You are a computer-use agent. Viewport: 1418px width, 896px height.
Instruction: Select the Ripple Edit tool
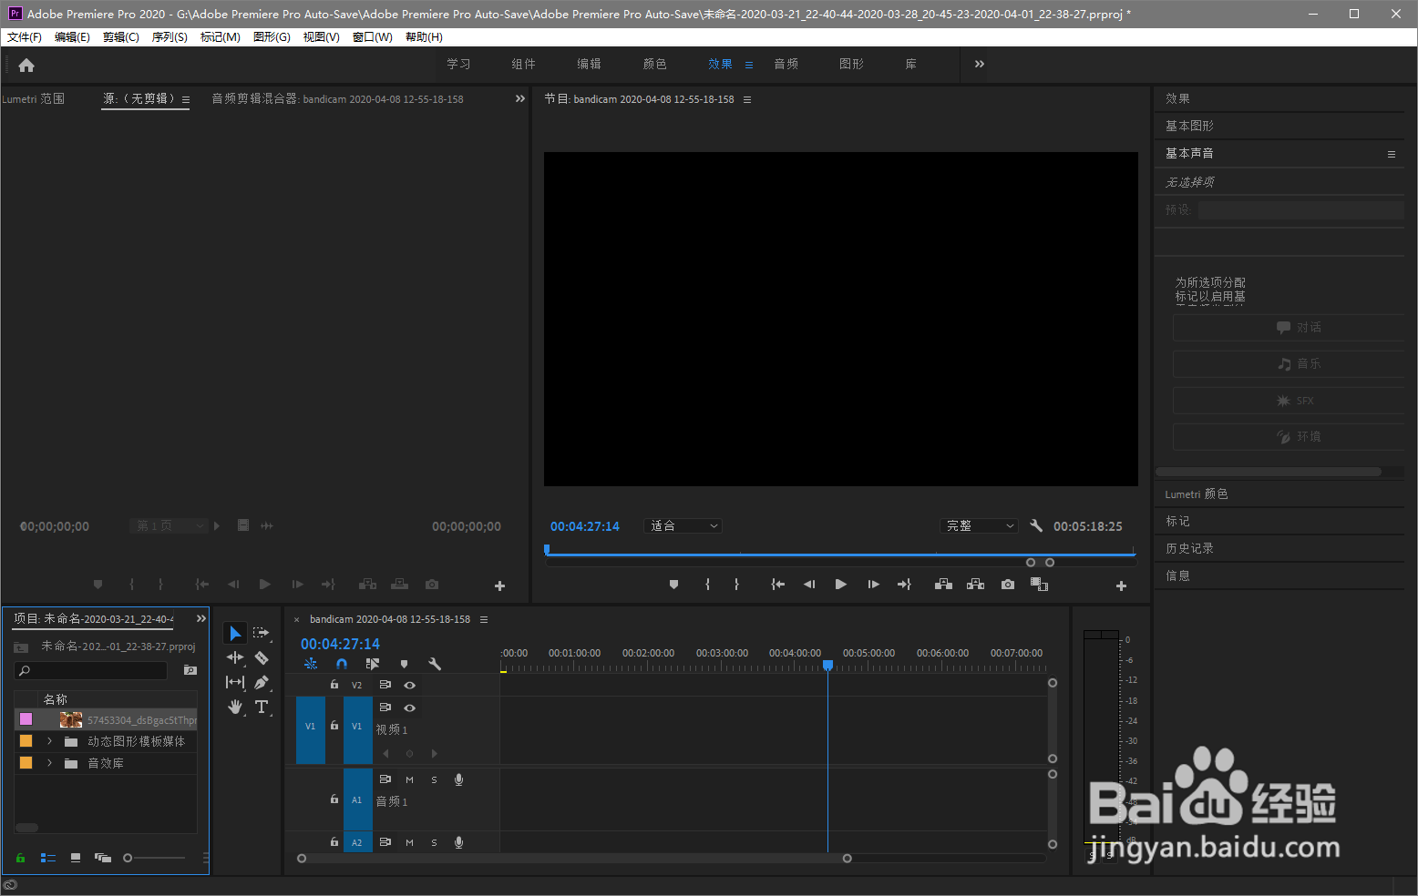(235, 657)
